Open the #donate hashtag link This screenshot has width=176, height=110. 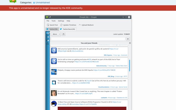click(x=96, y=62)
